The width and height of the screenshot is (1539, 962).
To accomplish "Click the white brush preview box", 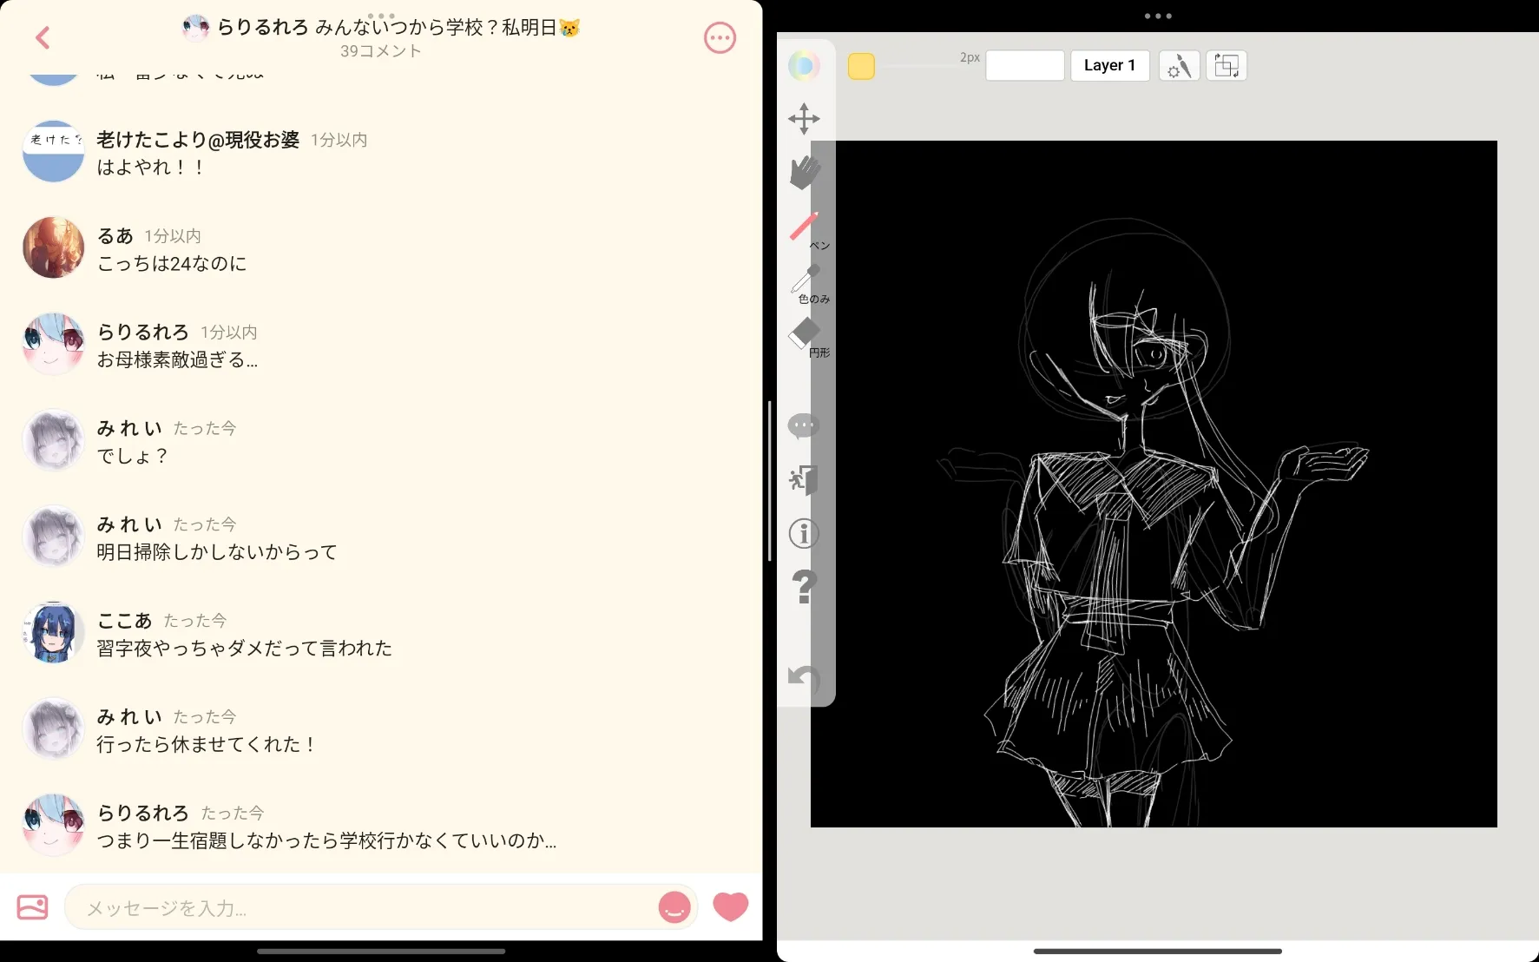I will (x=1025, y=65).
